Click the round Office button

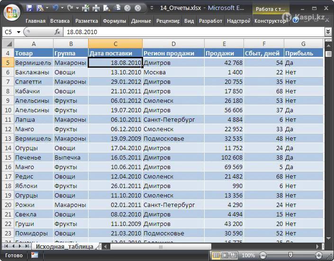point(12,11)
